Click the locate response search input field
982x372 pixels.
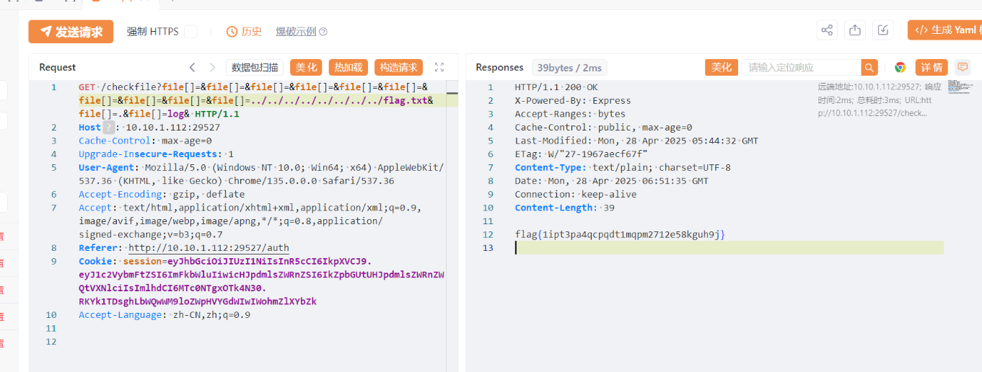[x=801, y=67]
